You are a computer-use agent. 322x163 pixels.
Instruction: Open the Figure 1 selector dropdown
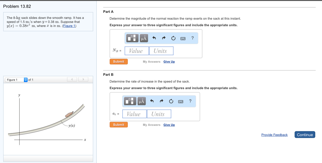coord(16,80)
